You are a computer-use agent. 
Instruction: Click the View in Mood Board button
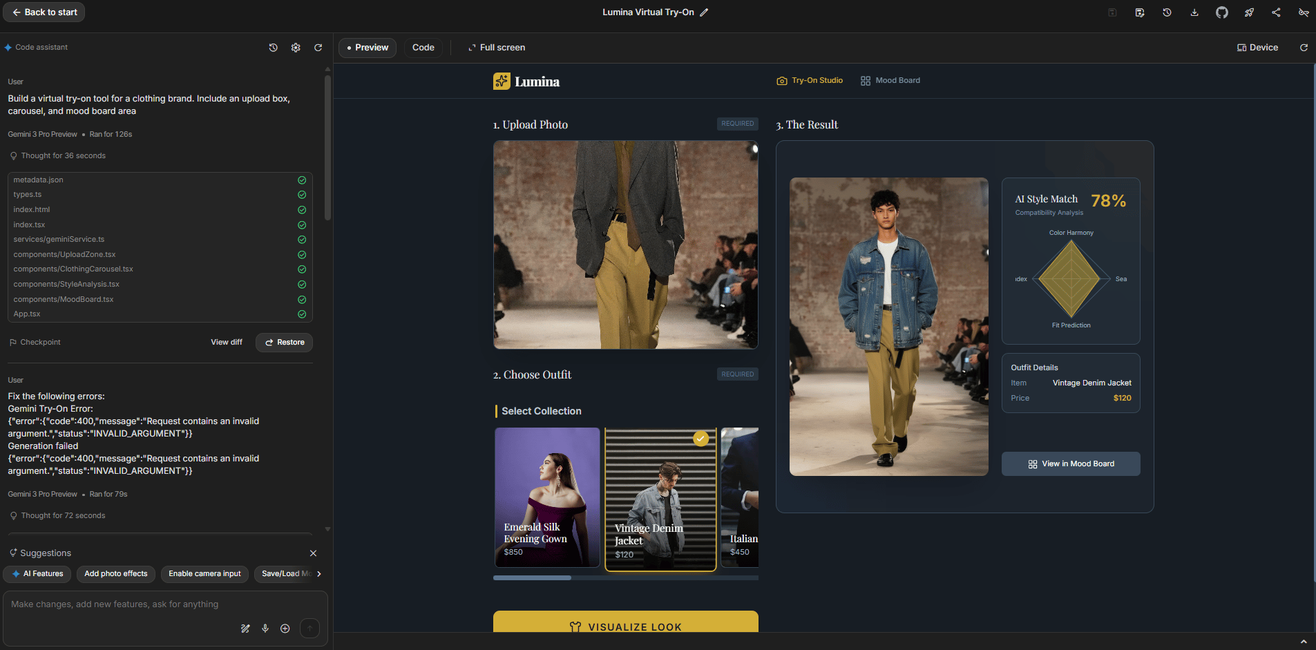1071,464
